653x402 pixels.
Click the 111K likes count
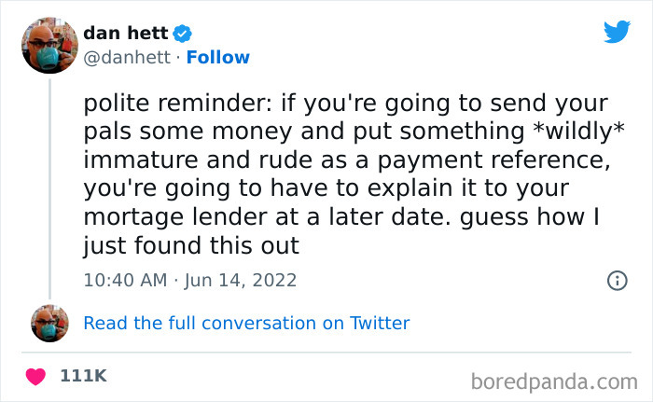point(84,377)
